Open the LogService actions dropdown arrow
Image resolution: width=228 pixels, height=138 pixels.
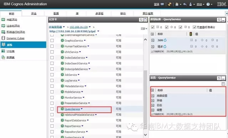(79, 80)
